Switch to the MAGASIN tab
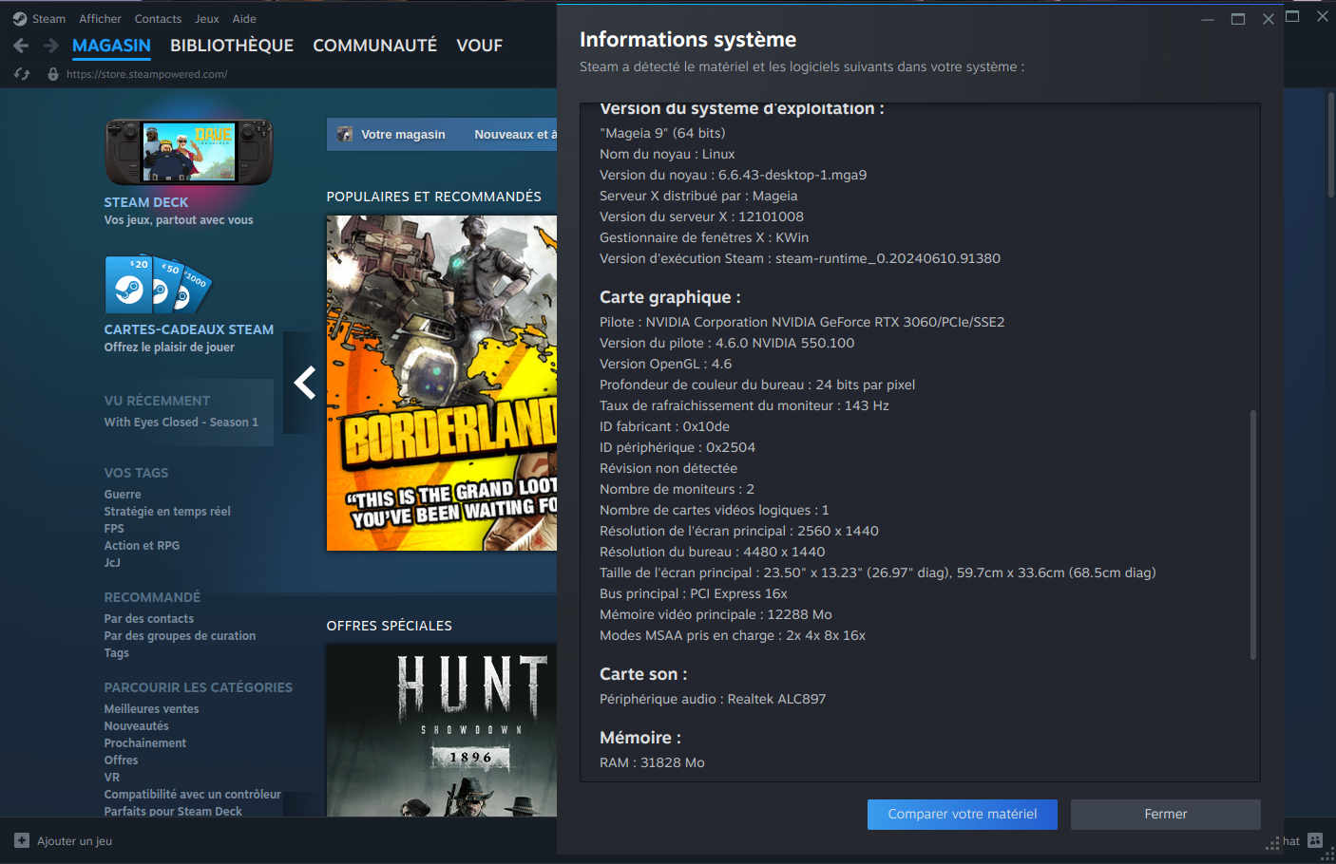The width and height of the screenshot is (1336, 864). (111, 46)
